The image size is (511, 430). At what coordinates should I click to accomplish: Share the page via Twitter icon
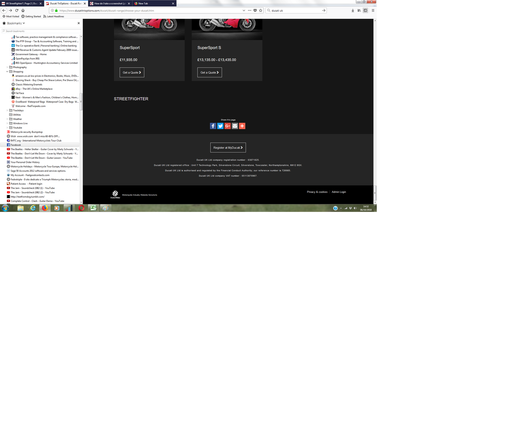(x=220, y=126)
